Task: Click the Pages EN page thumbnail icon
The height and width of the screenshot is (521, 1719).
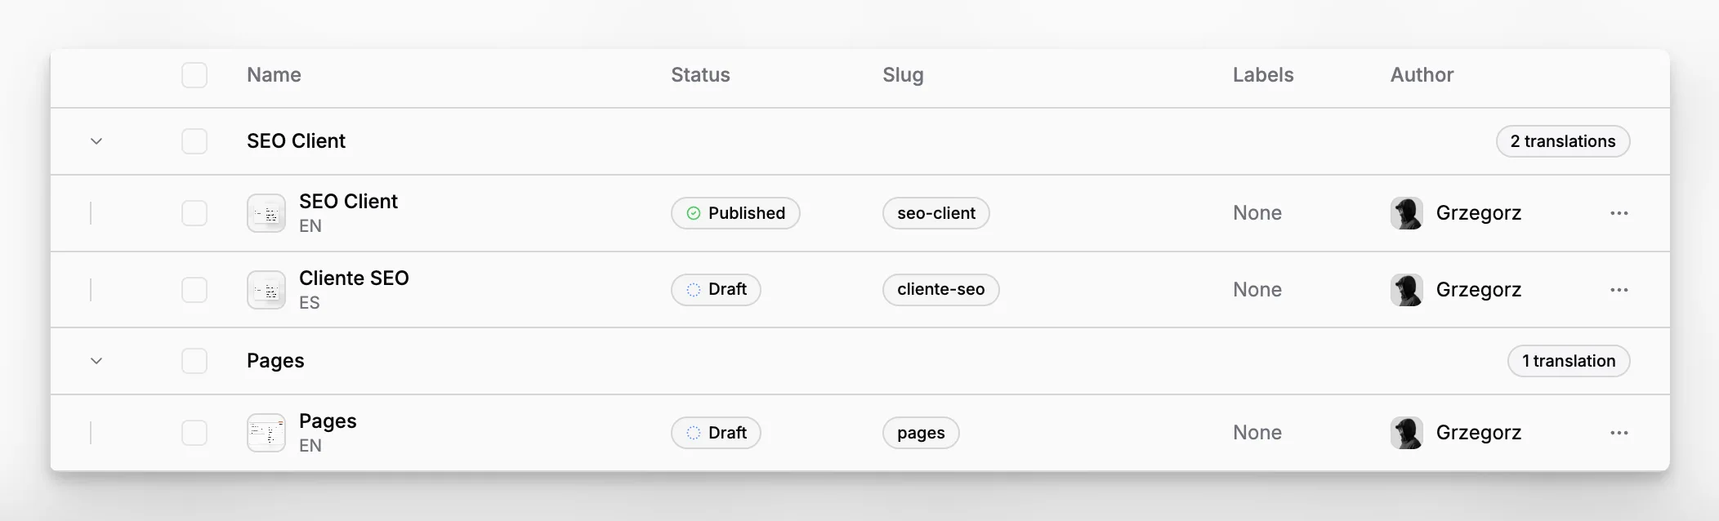Action: click(266, 433)
